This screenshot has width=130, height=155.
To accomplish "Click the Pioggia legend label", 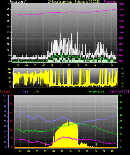I will coord(5,91).
